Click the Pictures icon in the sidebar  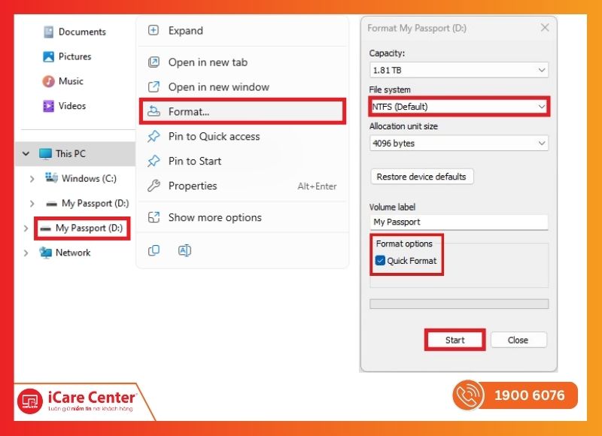[x=47, y=56]
